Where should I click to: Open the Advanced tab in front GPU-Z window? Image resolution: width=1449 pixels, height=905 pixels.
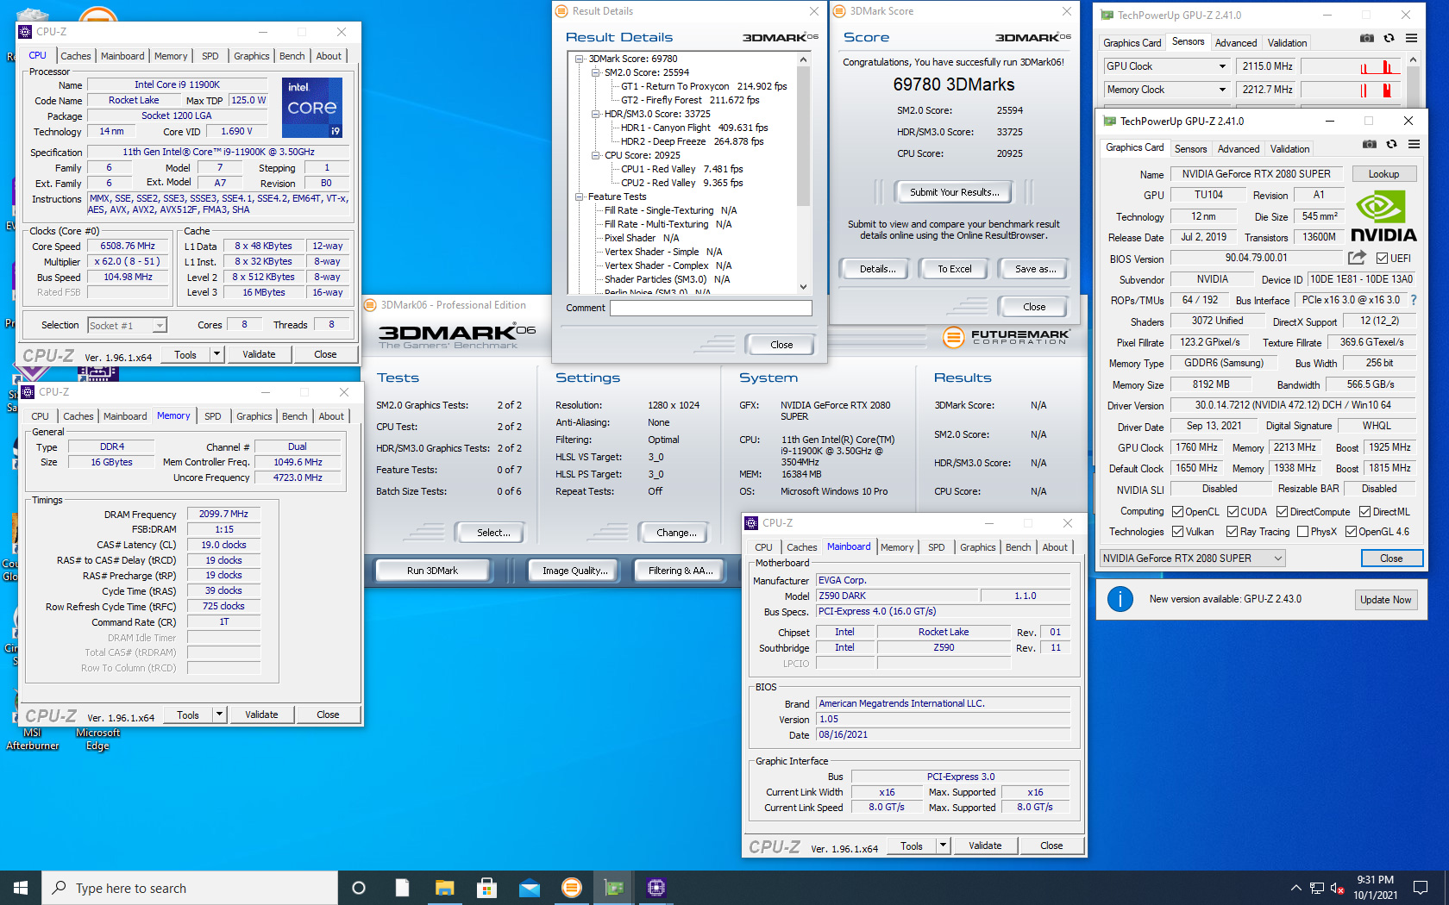pyautogui.click(x=1239, y=149)
